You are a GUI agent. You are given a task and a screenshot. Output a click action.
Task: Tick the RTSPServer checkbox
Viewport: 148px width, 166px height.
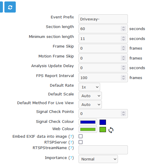pyautogui.click(x=81, y=142)
